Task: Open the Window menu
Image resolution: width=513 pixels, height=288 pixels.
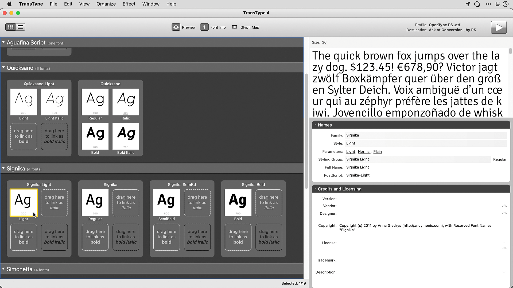Action: (x=151, y=4)
